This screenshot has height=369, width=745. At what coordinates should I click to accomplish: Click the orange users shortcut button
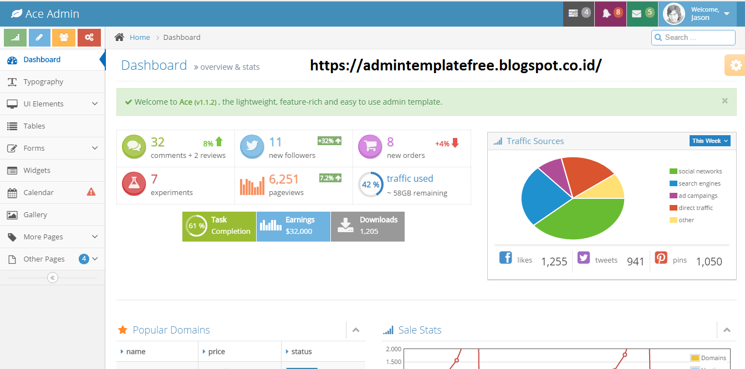coord(64,38)
